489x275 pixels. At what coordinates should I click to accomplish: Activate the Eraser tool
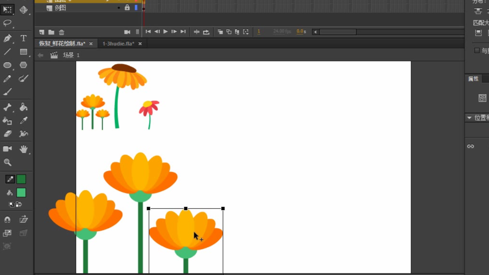click(x=8, y=134)
